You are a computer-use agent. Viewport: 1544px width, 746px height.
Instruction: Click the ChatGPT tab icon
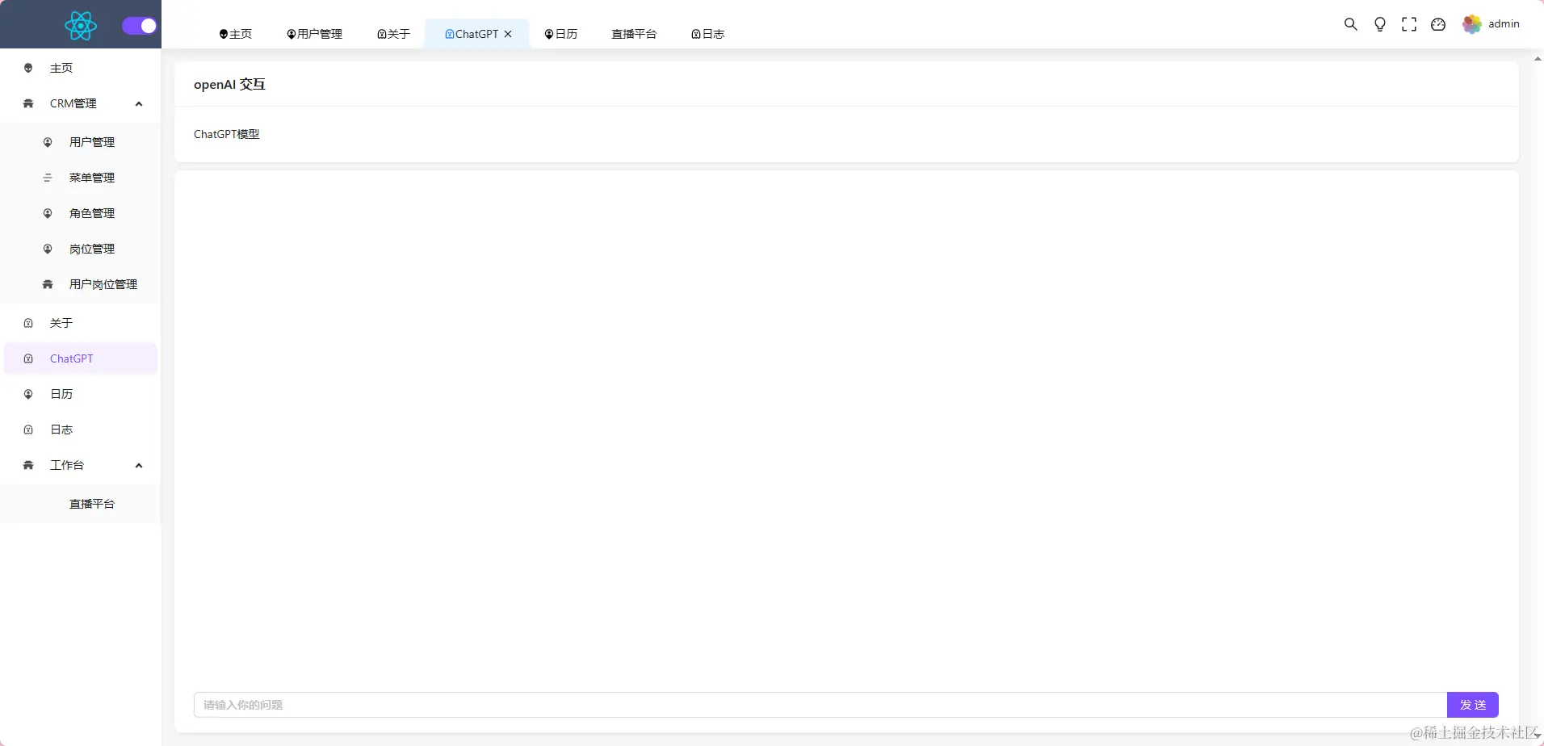(x=450, y=34)
